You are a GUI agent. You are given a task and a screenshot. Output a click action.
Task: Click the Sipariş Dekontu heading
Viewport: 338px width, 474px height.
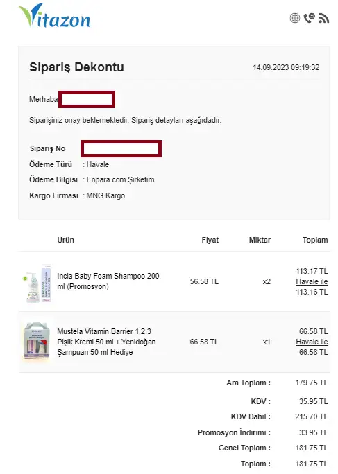coord(76,67)
